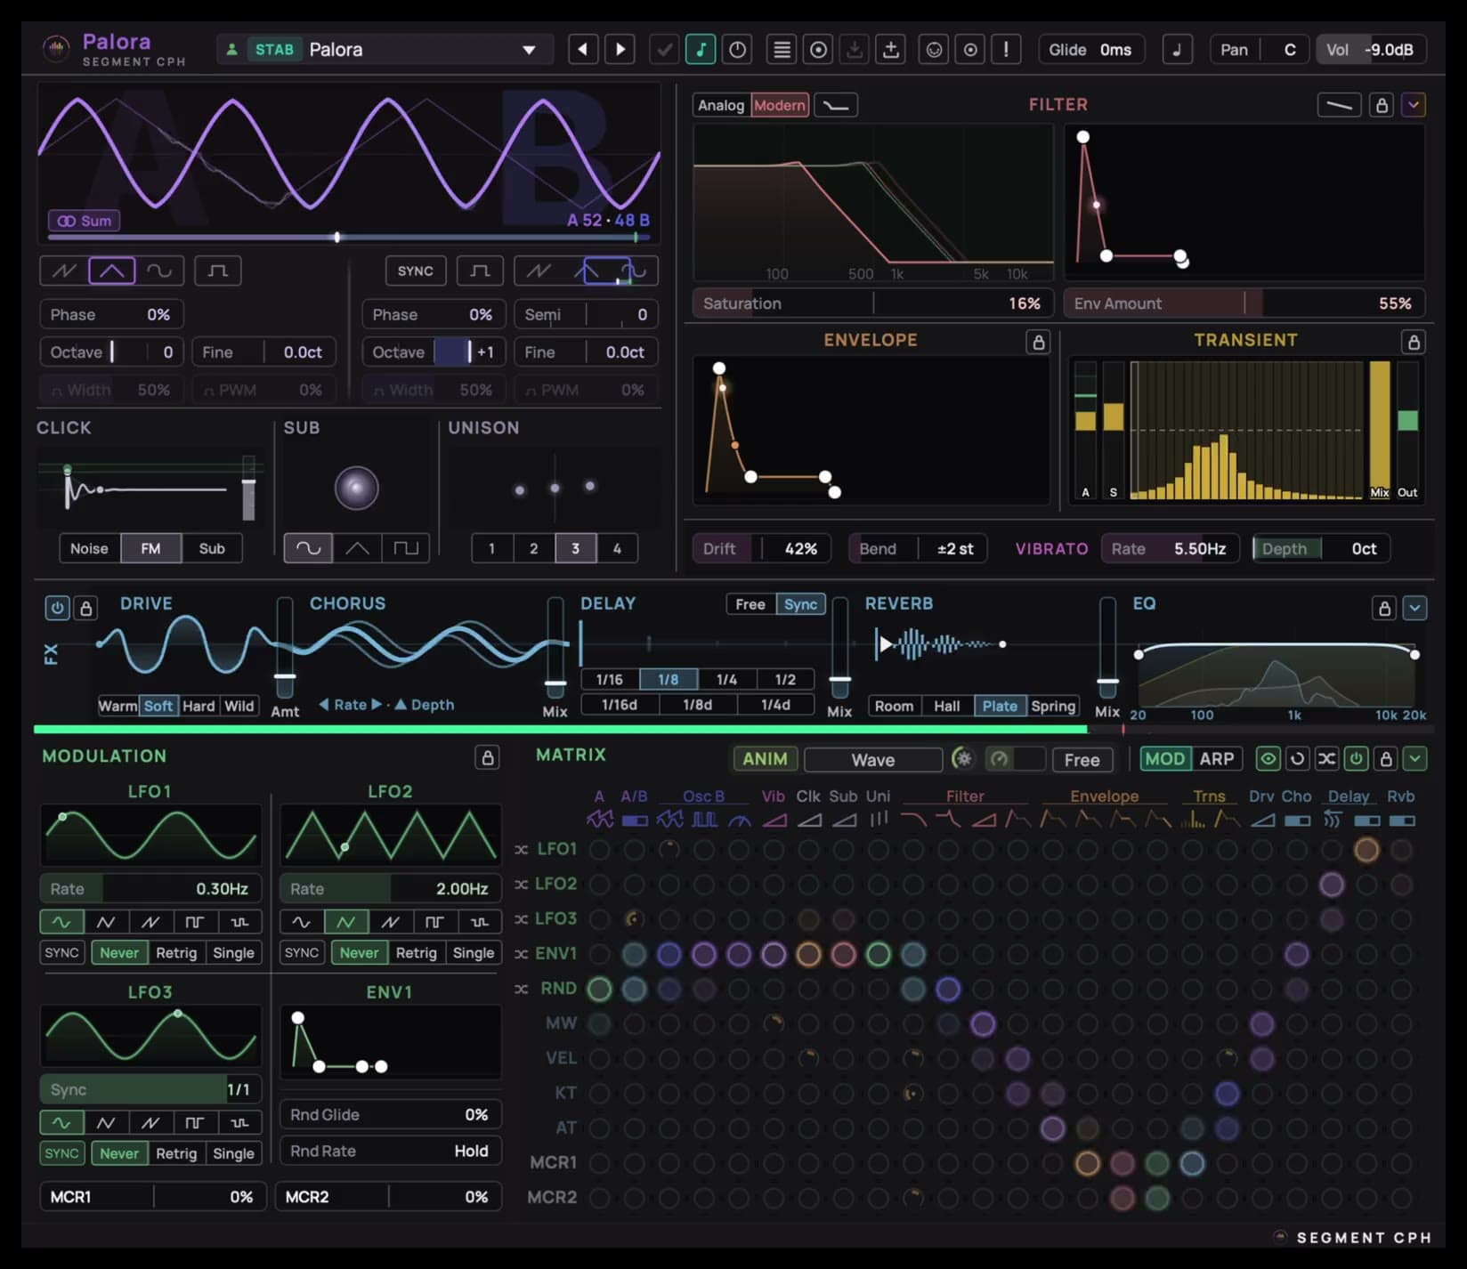Select Plate reverb type
Image resolution: width=1467 pixels, height=1269 pixels.
click(x=1000, y=706)
